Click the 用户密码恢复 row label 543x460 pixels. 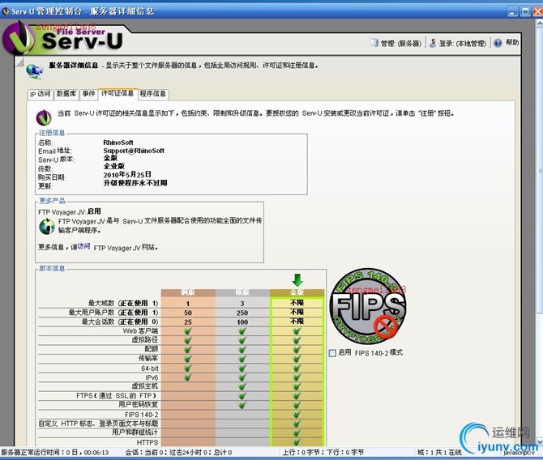coord(138,404)
